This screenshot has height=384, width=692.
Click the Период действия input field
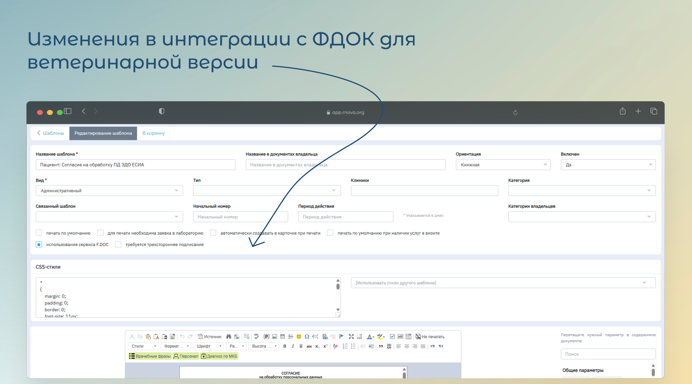(345, 217)
